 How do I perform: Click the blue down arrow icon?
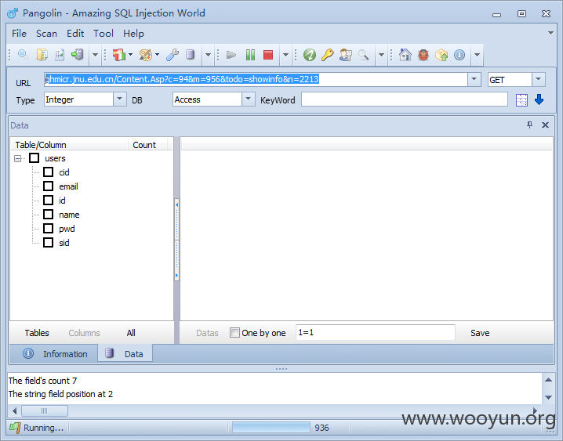pyautogui.click(x=539, y=99)
